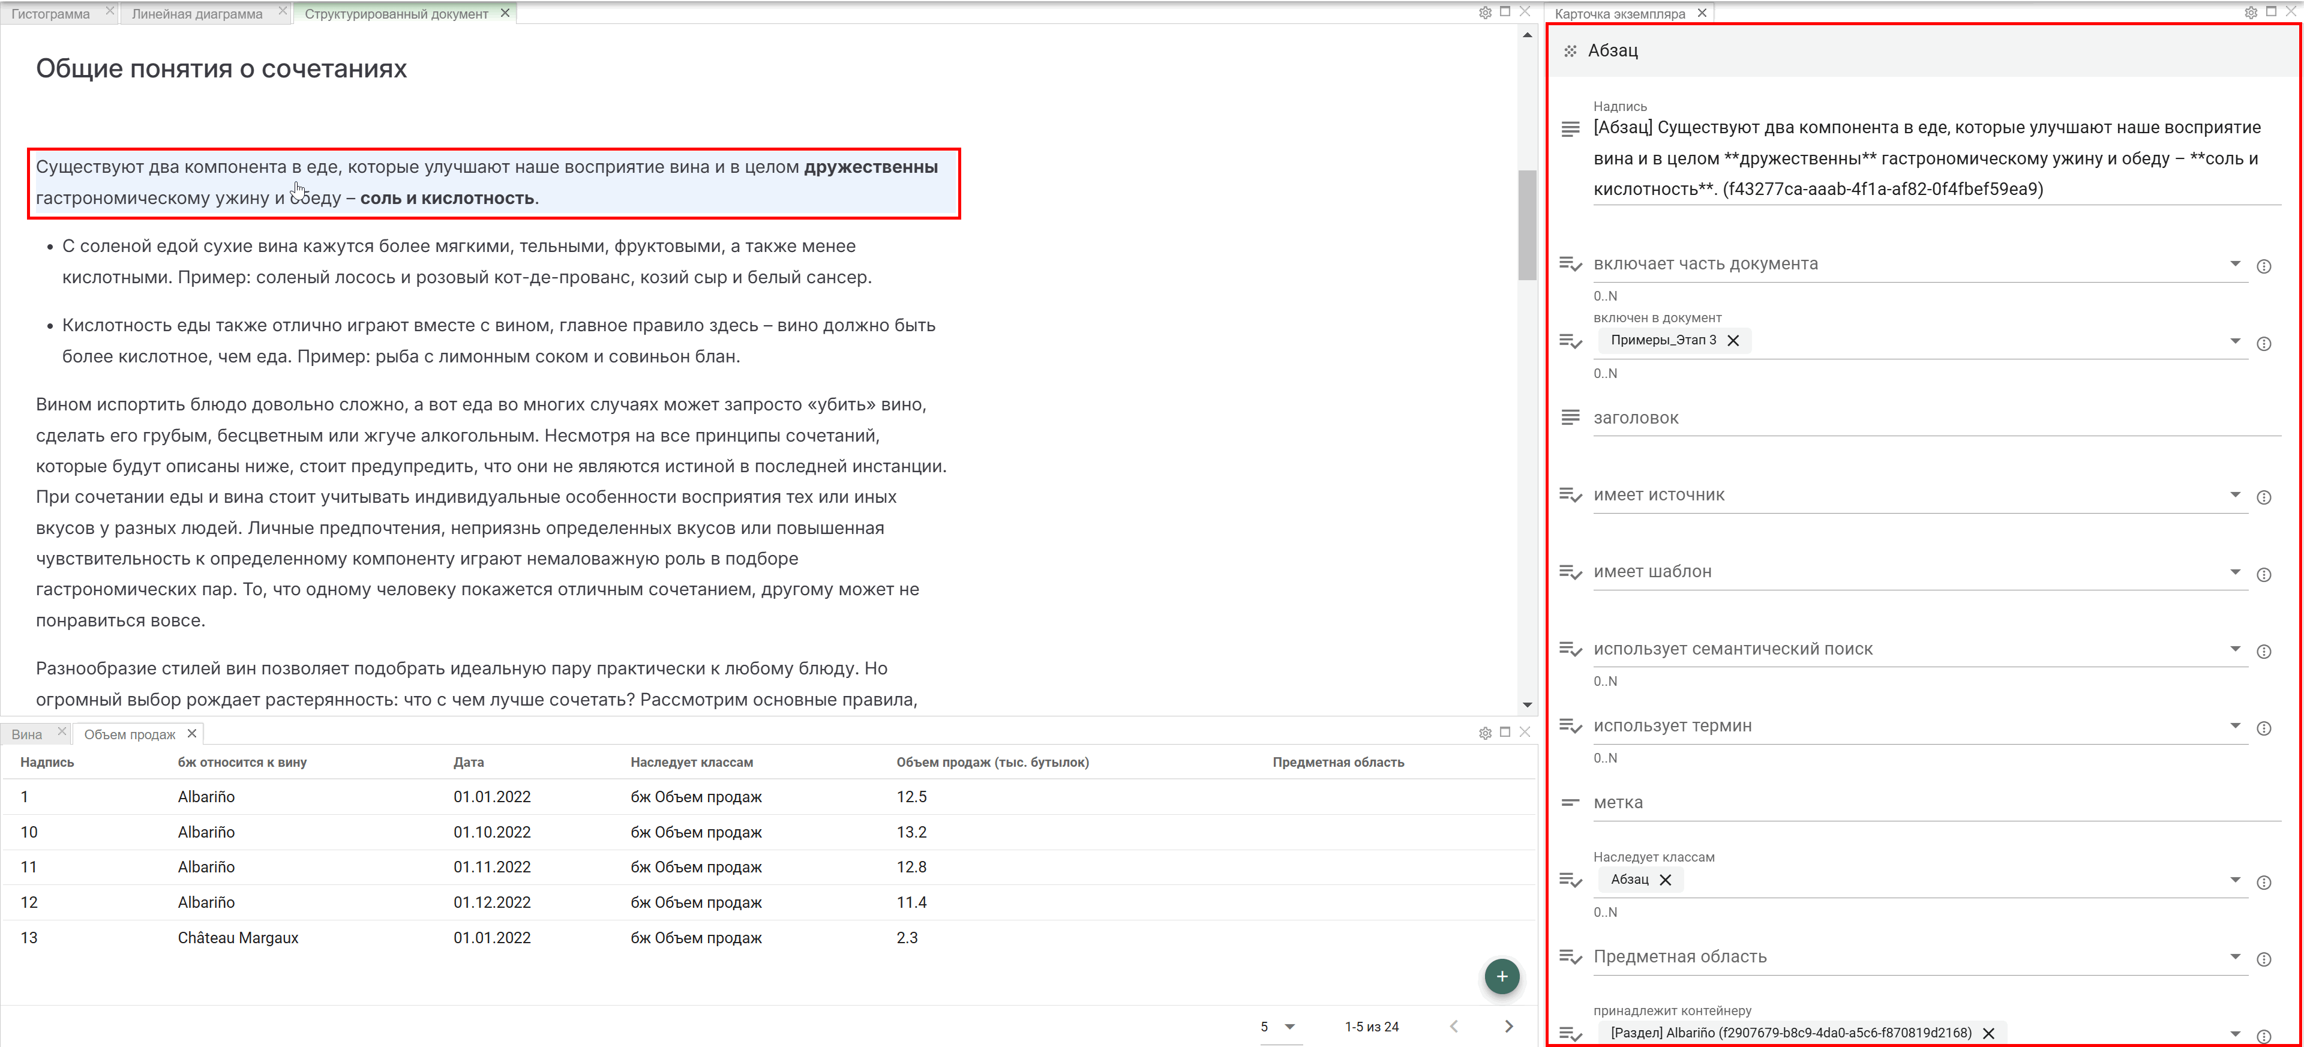Click text-lines icon beside 'заголовок' field
The width and height of the screenshot is (2304, 1047).
coord(1570,418)
